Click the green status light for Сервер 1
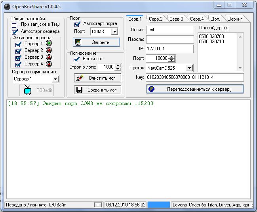This screenshot has width=257, height=212. coord(49,43)
